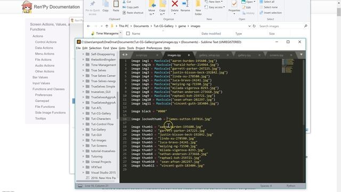
Task: Open Bar Values link in Ren'Py docs
Action: 40,77
